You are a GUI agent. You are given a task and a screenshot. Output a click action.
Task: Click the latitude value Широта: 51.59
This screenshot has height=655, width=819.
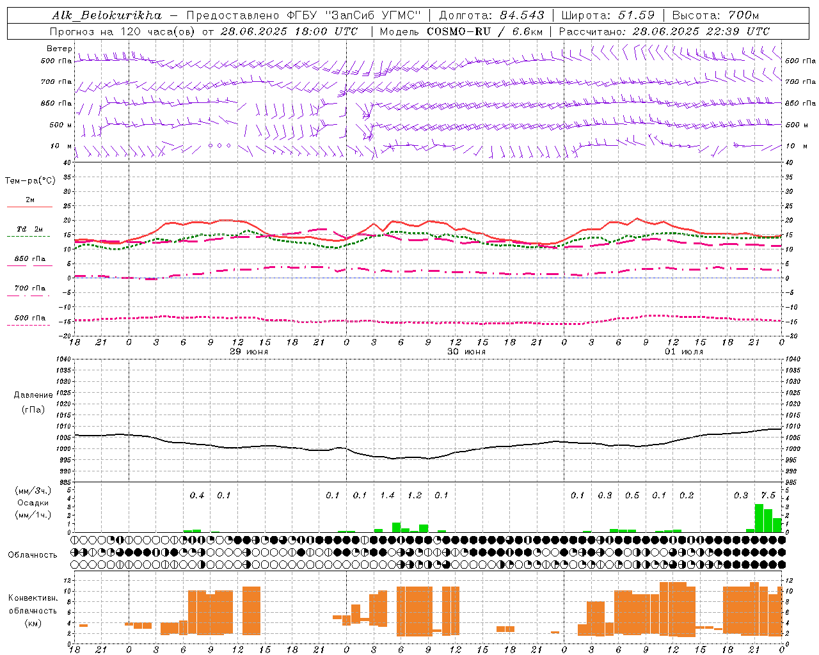[608, 15]
